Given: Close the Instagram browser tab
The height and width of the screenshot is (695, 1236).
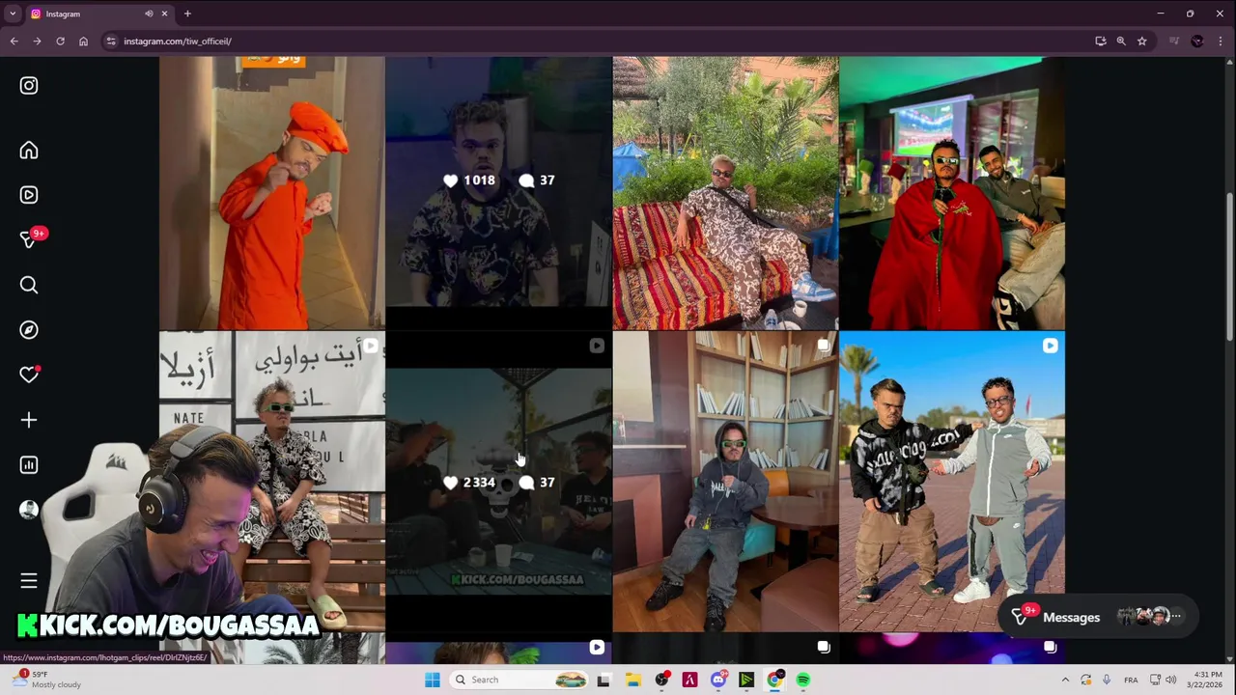Looking at the screenshot, I should pos(164,14).
